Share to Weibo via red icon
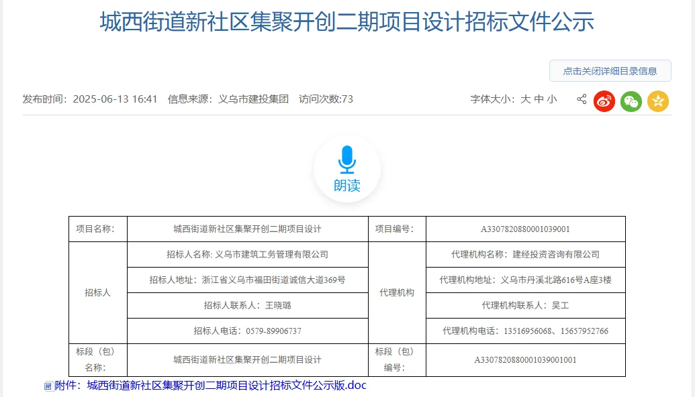The width and height of the screenshot is (695, 397). tap(604, 101)
